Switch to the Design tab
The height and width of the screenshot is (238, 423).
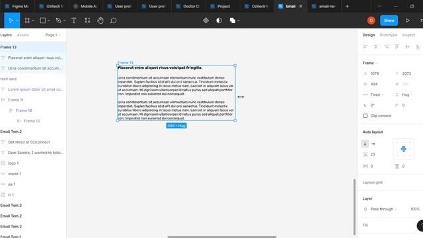point(369,35)
